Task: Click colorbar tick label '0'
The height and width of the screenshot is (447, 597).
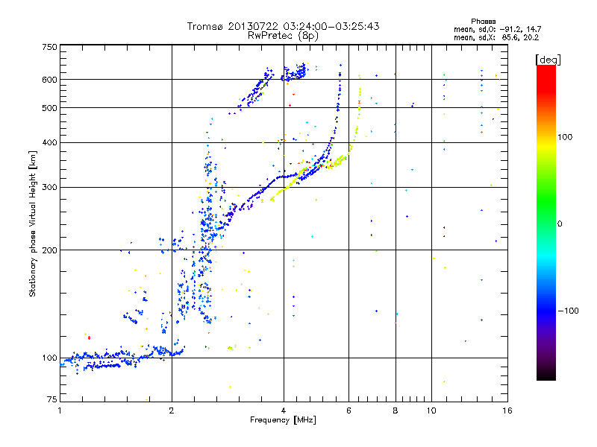Action: (x=560, y=223)
